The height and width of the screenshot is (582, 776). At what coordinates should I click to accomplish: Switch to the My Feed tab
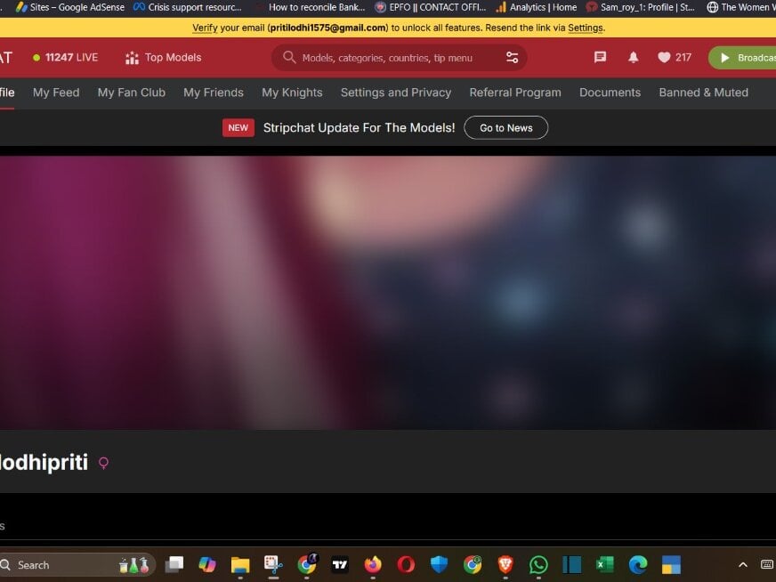56,93
